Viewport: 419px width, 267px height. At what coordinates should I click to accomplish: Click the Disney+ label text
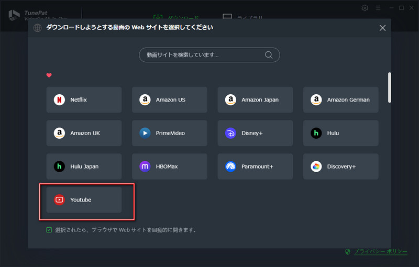click(252, 133)
